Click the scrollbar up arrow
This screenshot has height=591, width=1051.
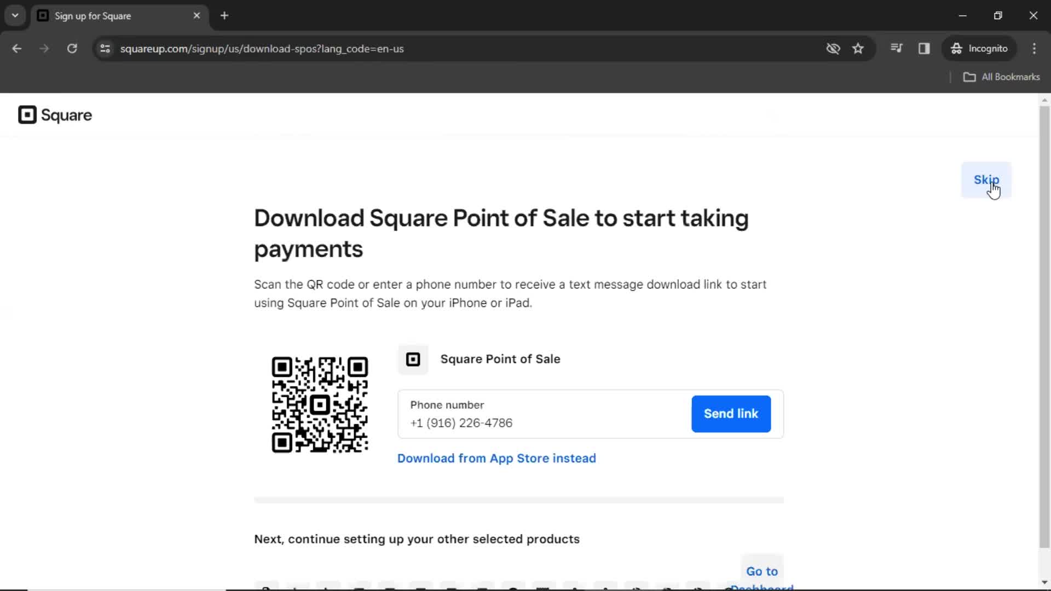coord(1044,100)
